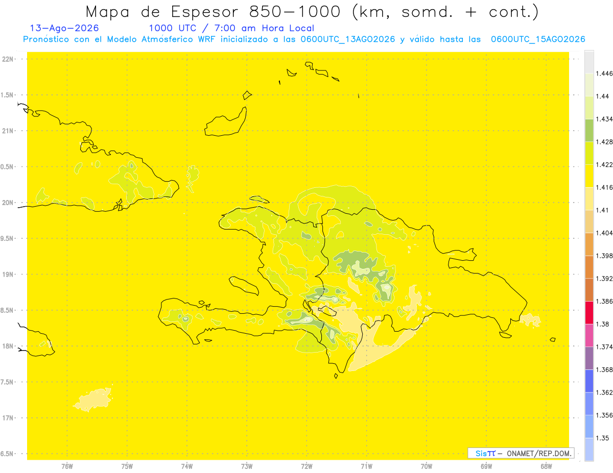613x473 pixels.
Task: Click the '70W' longitude label
Action: point(427,466)
